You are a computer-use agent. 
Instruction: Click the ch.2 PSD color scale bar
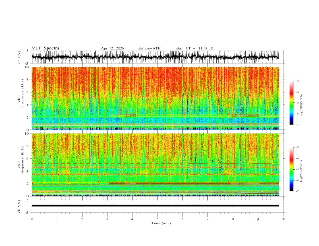pyautogui.click(x=292, y=169)
